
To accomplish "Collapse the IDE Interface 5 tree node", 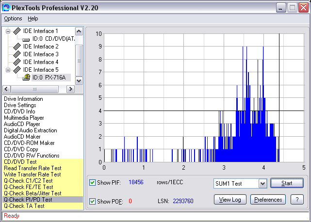I will (x=8, y=70).
